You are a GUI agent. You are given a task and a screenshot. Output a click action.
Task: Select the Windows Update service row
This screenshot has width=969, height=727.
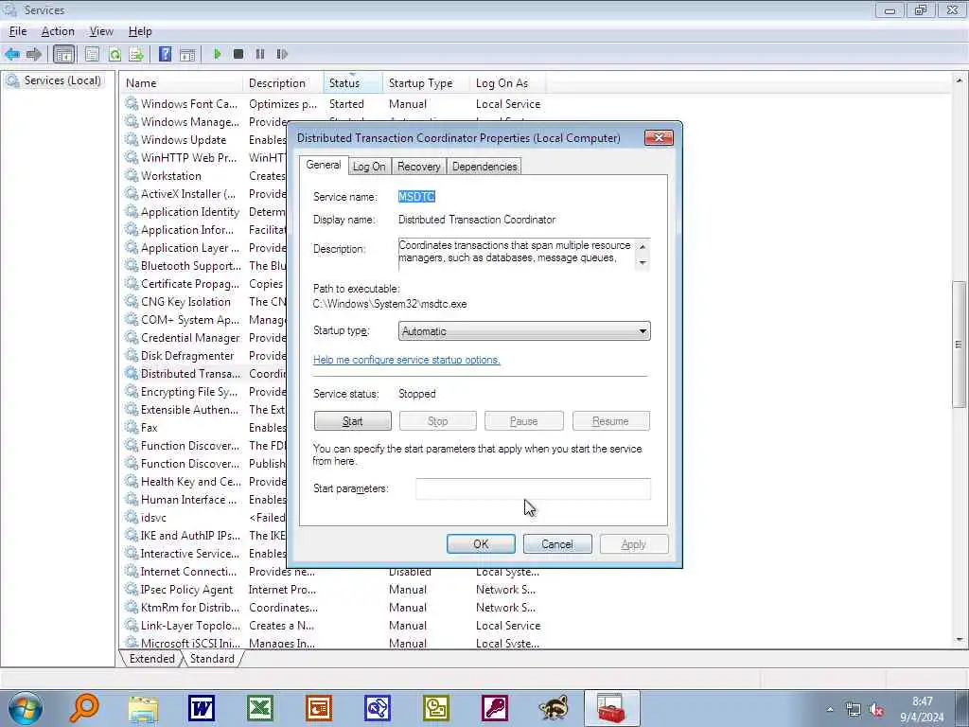click(x=183, y=140)
